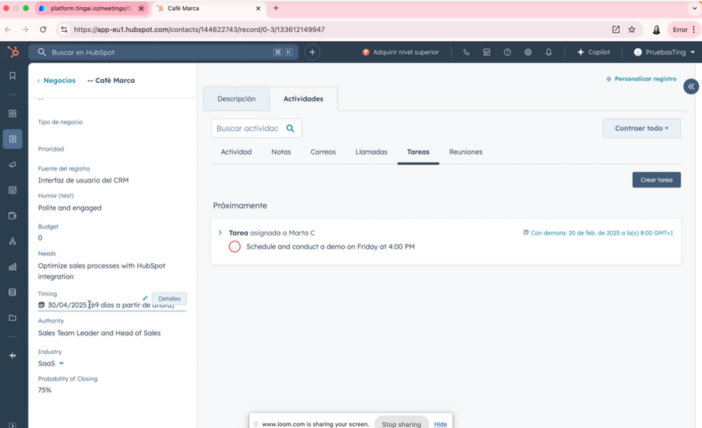702x428 pixels.
Task: Select the Correos sub-tab
Action: 323,152
